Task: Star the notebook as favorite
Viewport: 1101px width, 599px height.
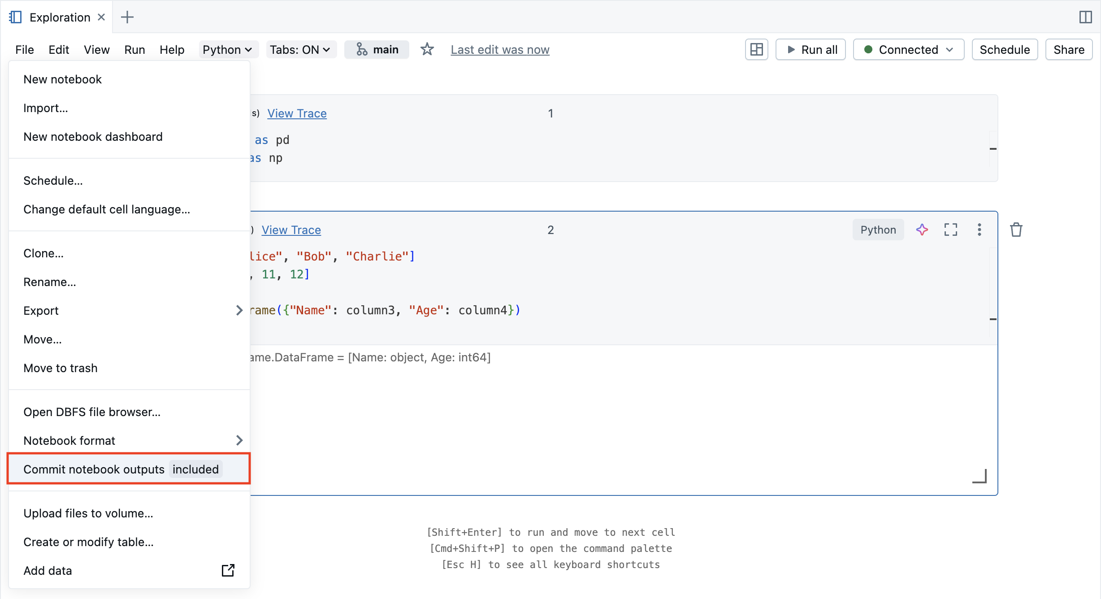Action: point(427,49)
